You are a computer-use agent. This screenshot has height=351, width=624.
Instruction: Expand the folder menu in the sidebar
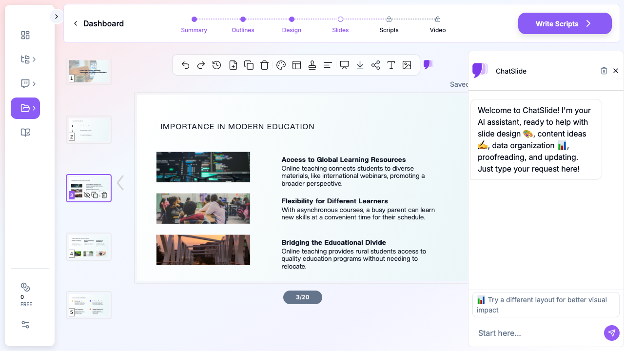(25, 108)
